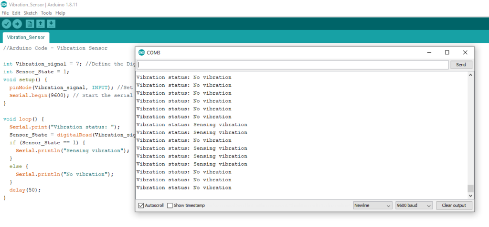Screen dimensions: 489x227
Task: Save the sketch with the Save icon
Action: [x=51, y=24]
